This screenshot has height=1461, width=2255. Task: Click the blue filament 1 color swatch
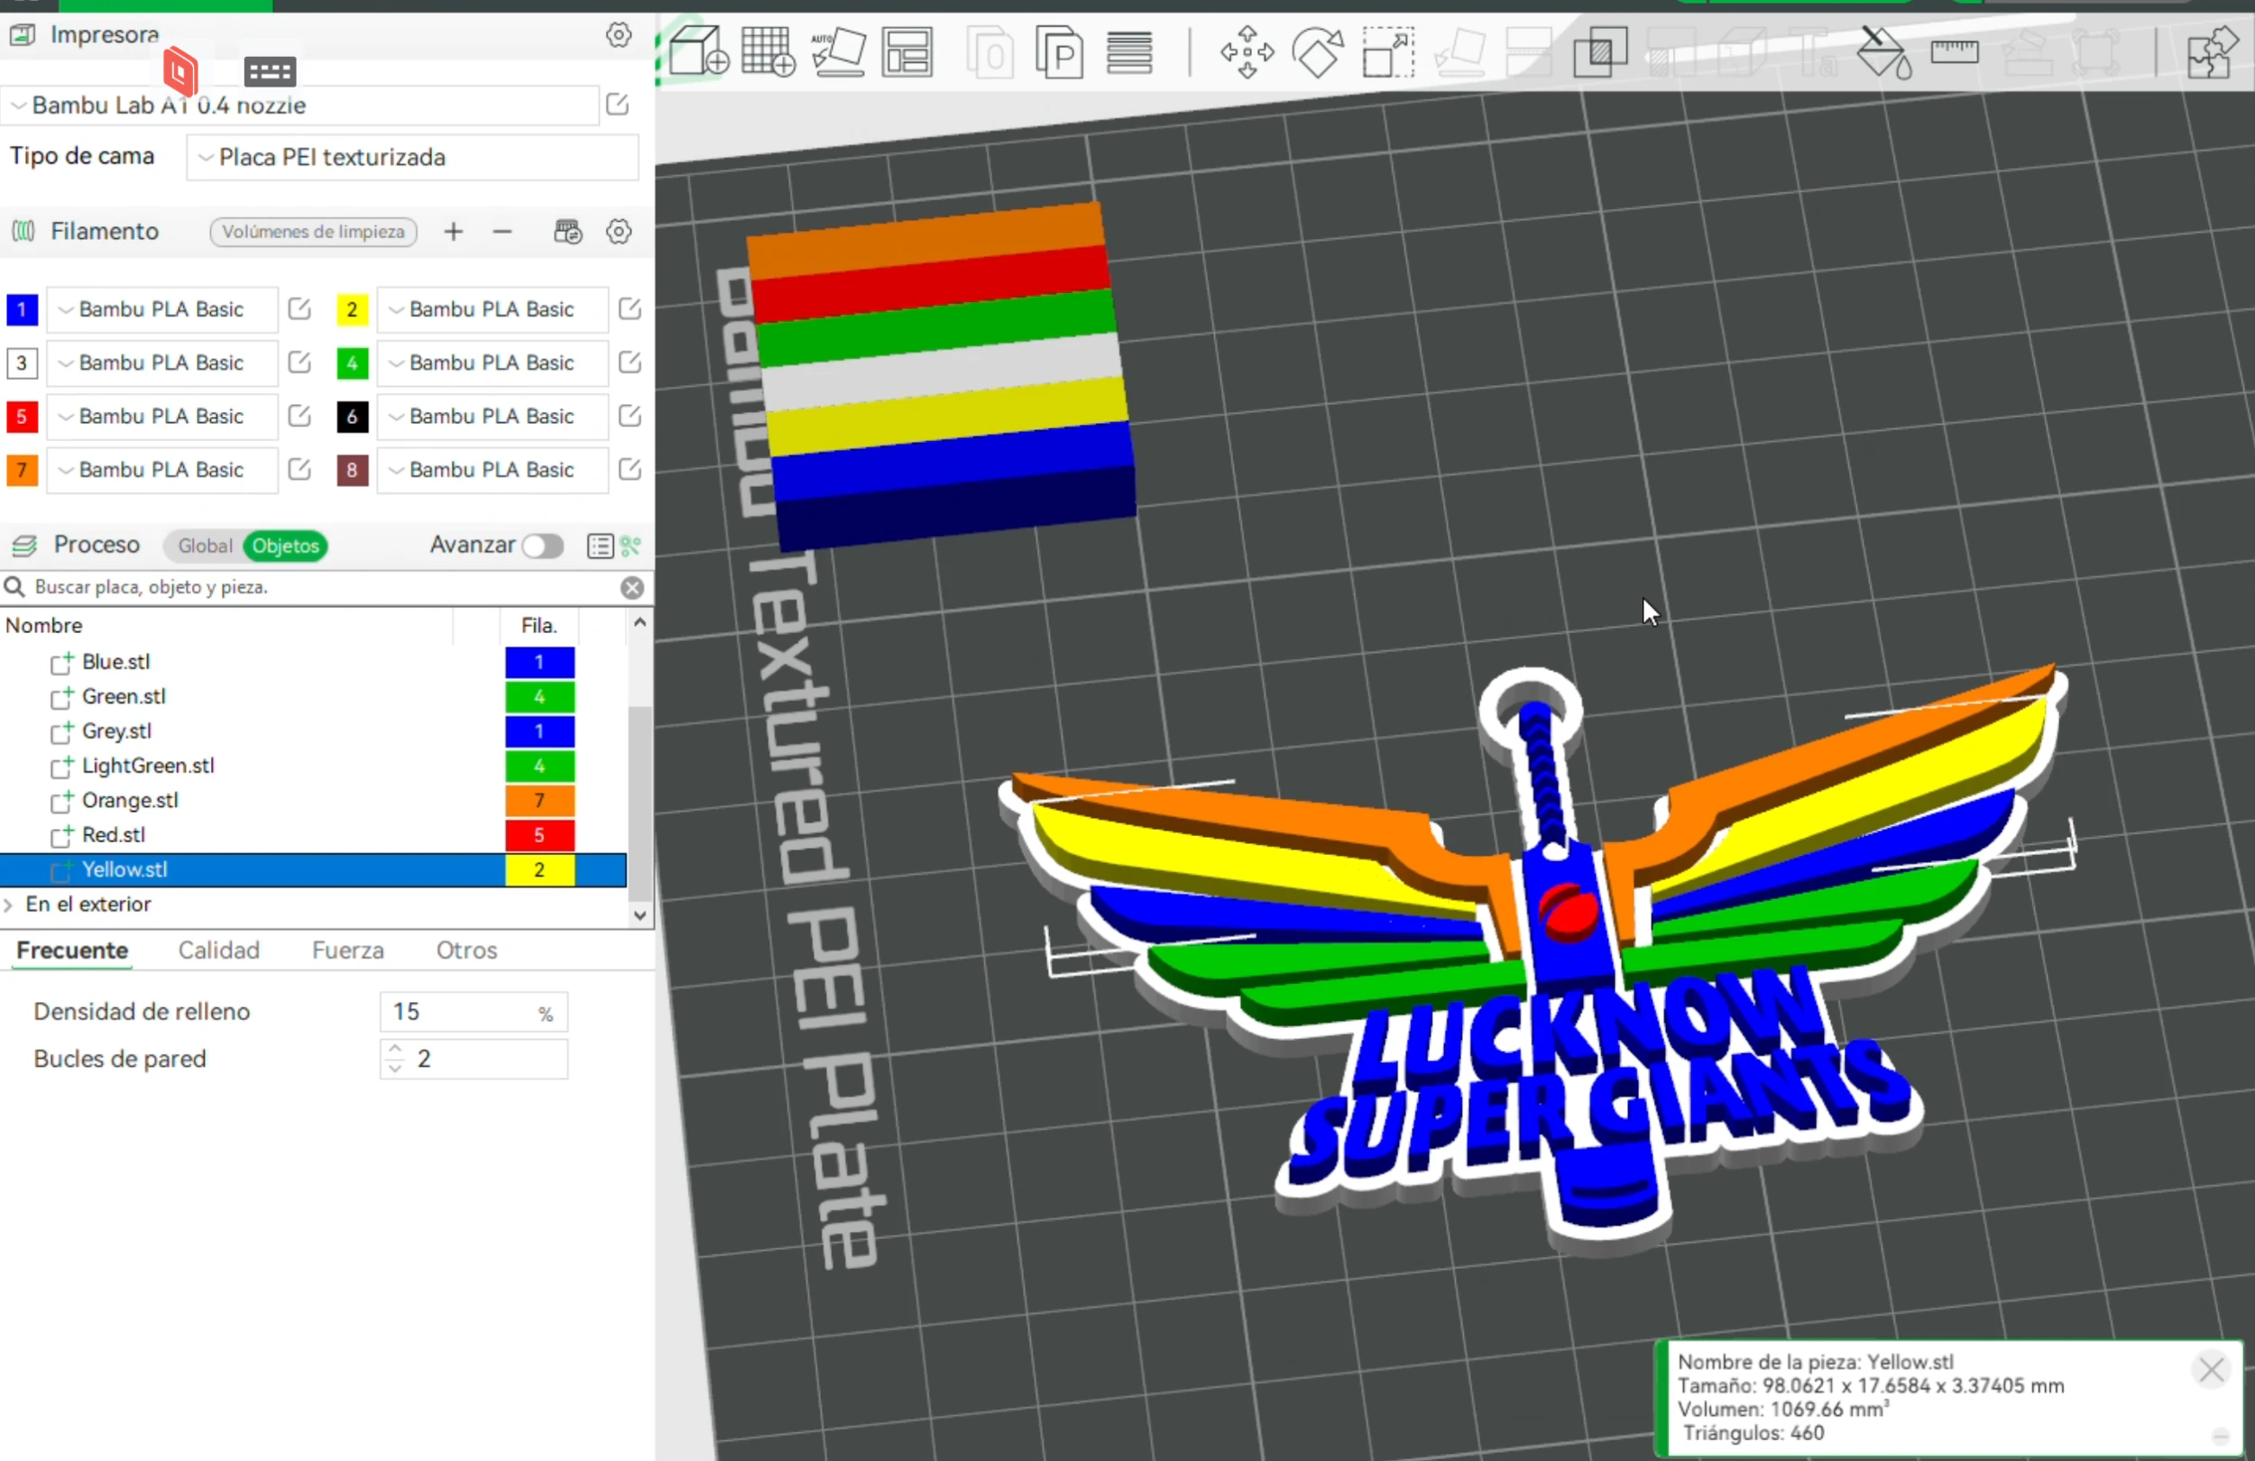[22, 310]
